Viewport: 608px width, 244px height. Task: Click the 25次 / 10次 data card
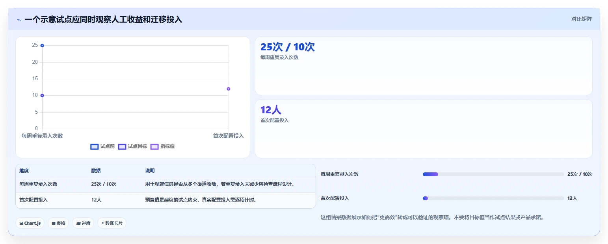click(424, 66)
